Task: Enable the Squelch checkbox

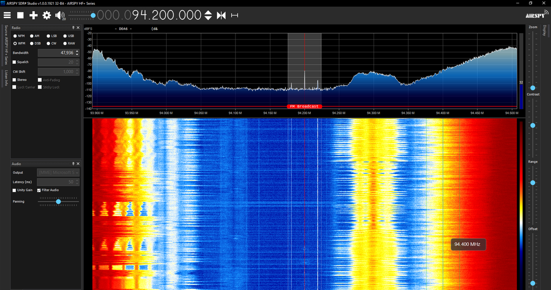Action: click(x=14, y=62)
